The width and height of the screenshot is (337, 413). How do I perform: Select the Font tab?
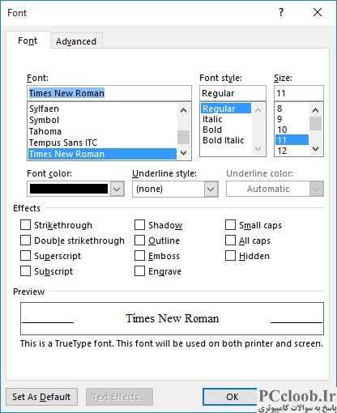28,40
